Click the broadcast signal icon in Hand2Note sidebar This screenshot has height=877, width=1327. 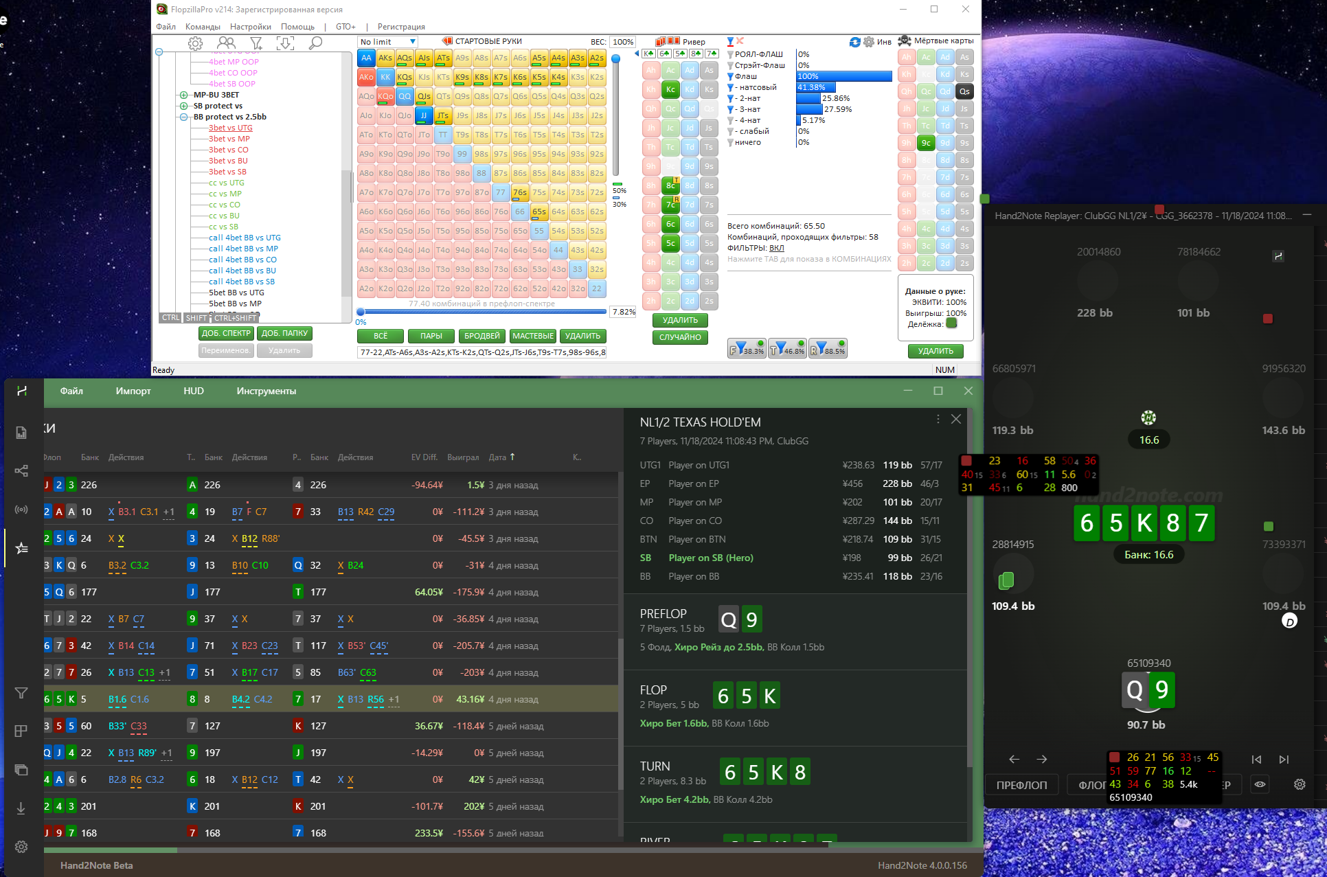point(21,510)
